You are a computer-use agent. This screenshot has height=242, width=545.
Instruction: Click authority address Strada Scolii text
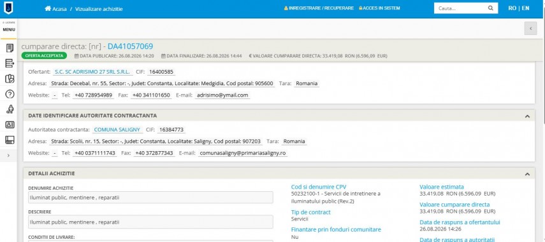click(x=156, y=141)
